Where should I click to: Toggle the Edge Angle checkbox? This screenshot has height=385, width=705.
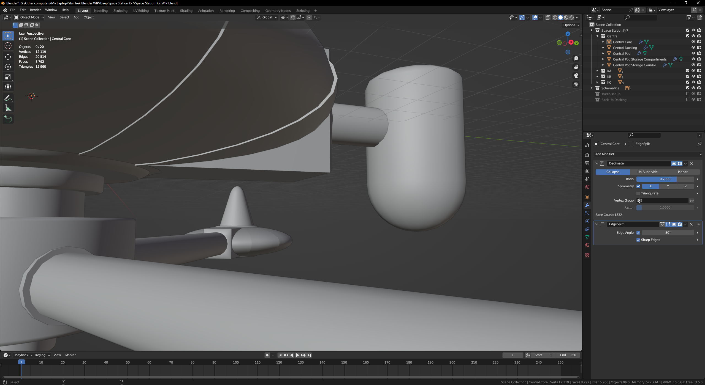click(638, 233)
